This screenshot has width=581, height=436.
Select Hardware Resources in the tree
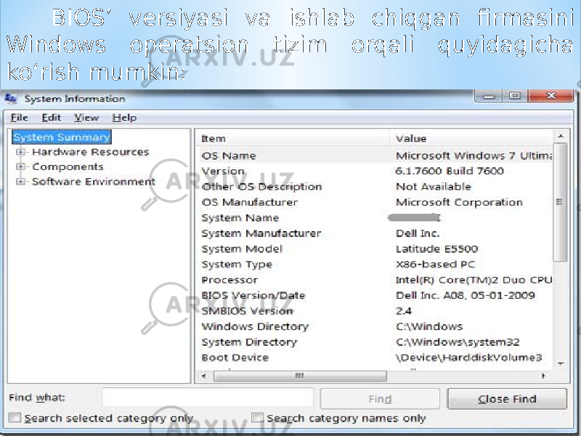90,152
